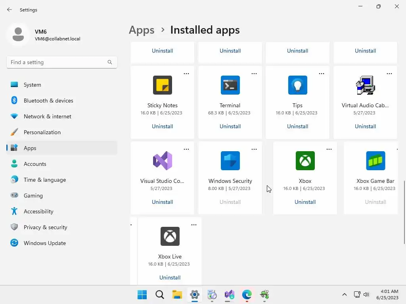Open Windows Update settings

tap(61, 243)
